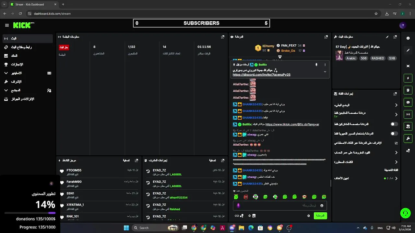The width and height of the screenshot is (415, 233).
Task: Expand followers-only chat settings chevron
Action: (x=396, y=114)
